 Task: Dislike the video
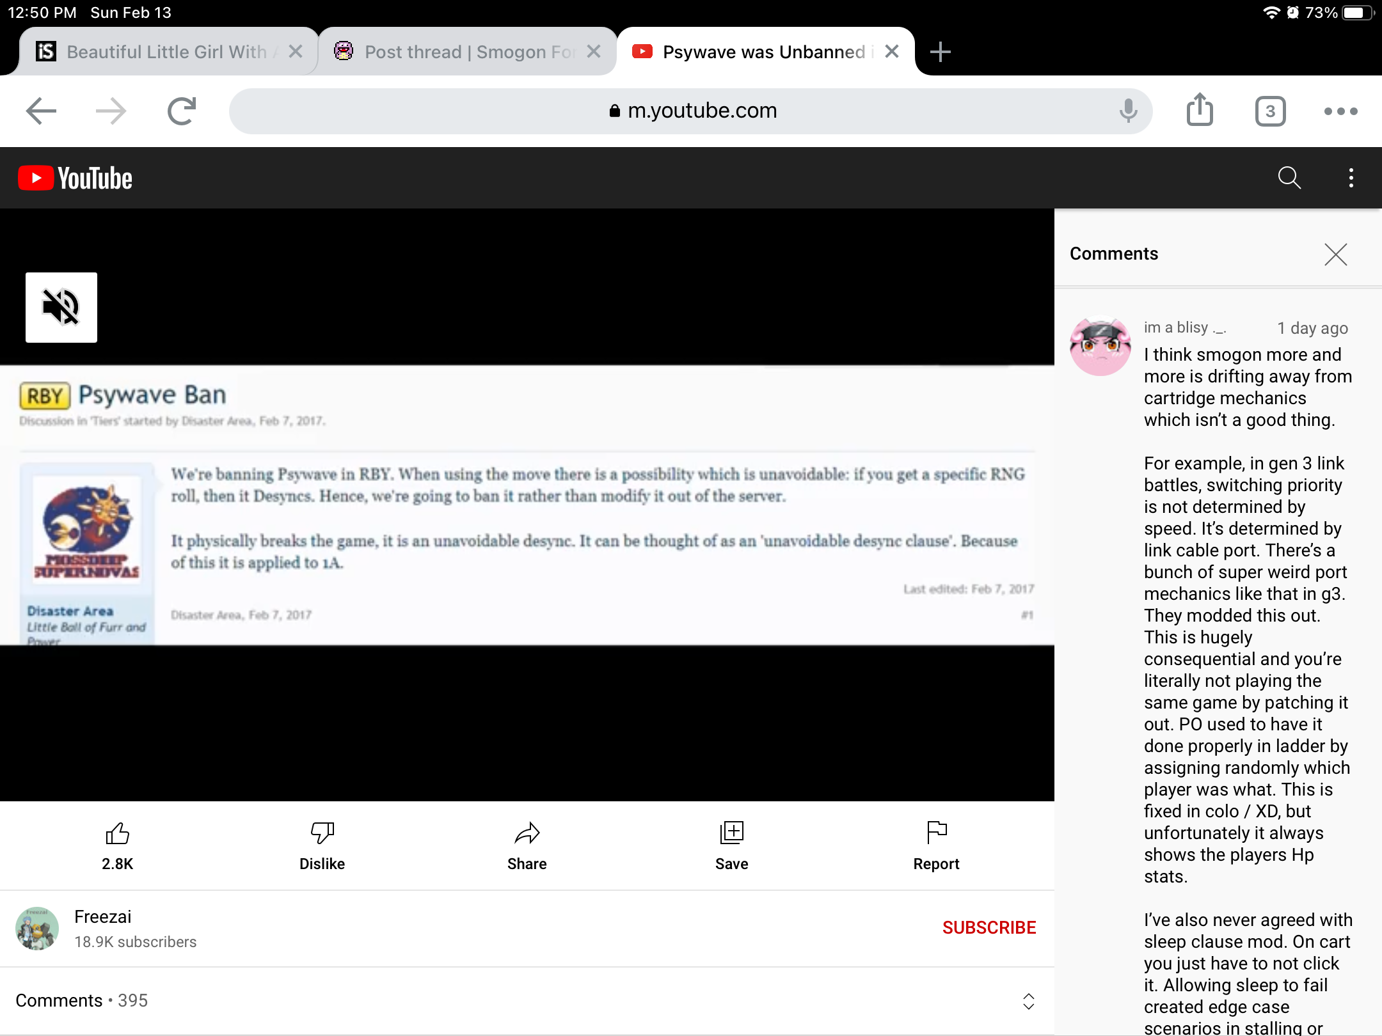tap(322, 845)
